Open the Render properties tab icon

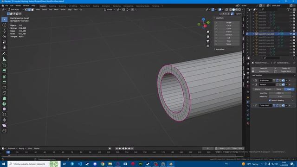point(248,69)
